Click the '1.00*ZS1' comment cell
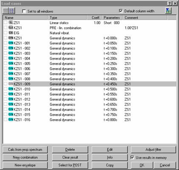The width and height of the screenshot is (179, 170). click(x=131, y=28)
